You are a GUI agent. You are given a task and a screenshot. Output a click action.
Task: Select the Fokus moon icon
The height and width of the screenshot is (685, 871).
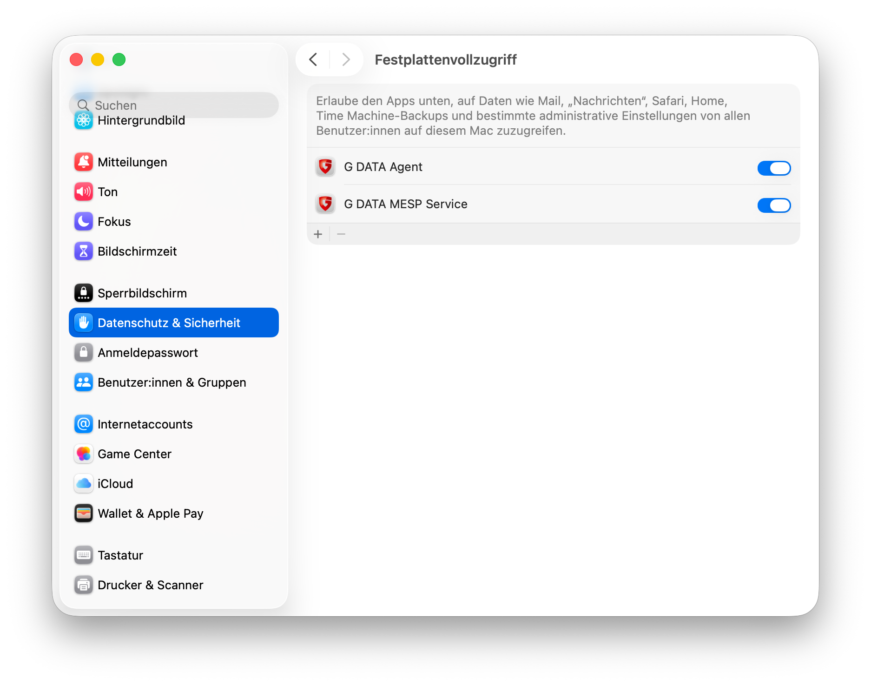click(x=84, y=222)
